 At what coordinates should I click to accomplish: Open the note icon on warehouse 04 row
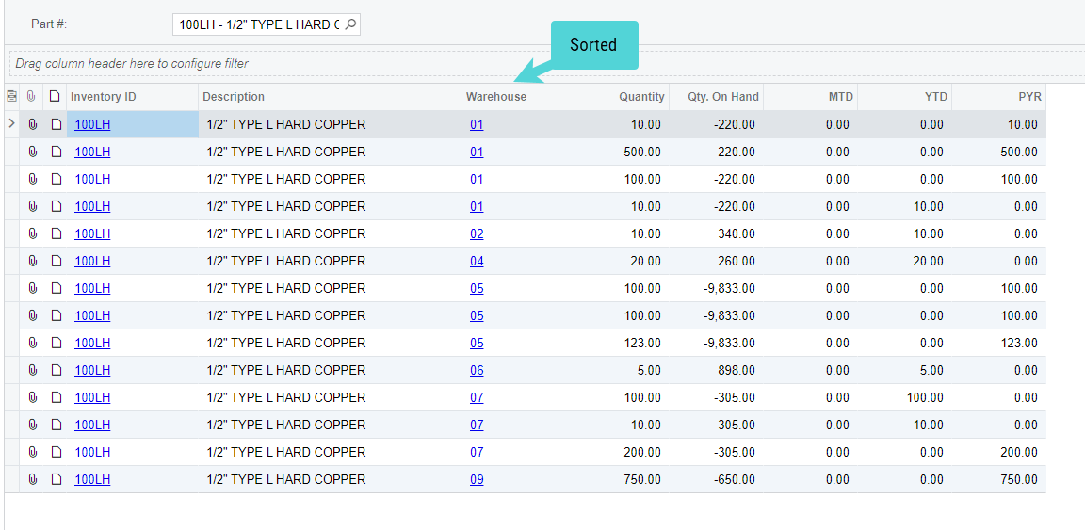(57, 261)
